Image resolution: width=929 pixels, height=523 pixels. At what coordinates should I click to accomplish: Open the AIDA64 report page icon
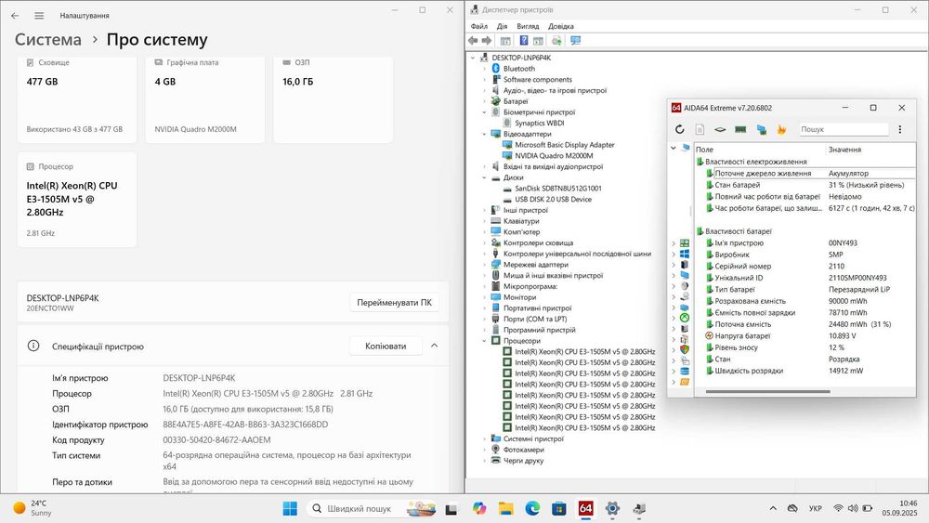click(700, 129)
